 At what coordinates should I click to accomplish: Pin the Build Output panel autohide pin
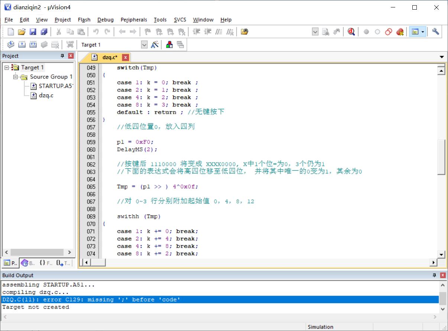pyautogui.click(x=434, y=275)
